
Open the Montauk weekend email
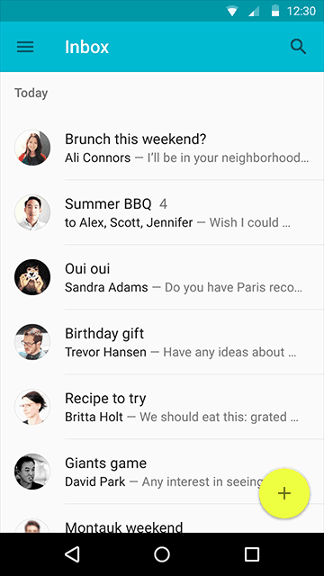[162, 518]
